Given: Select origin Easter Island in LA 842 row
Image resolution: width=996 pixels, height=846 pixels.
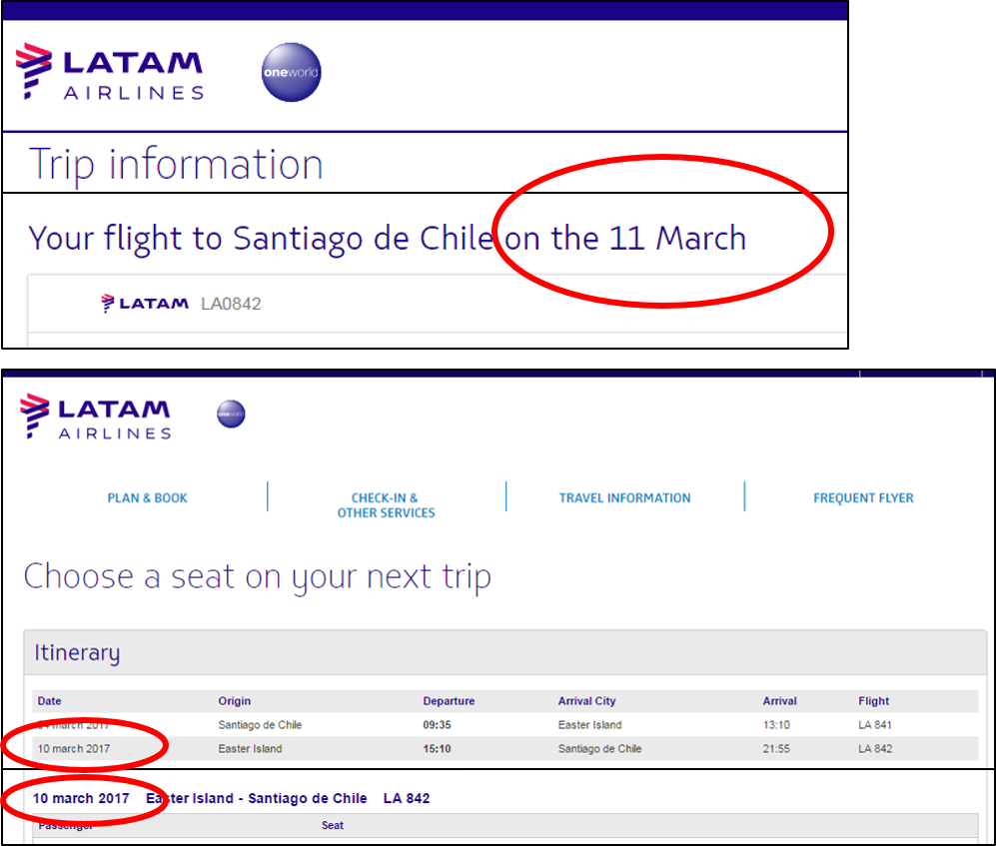Looking at the screenshot, I should point(251,749).
